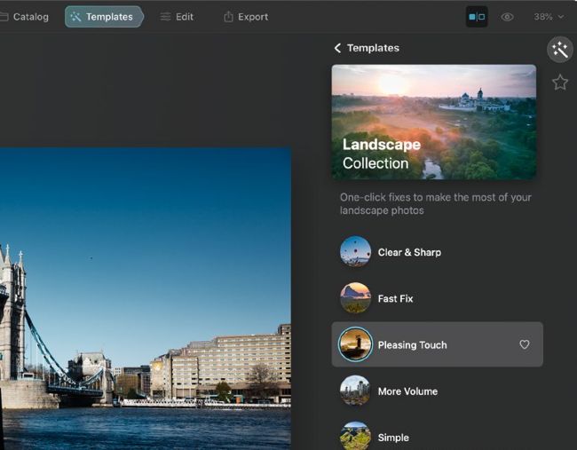Apply the Clear & Sharp template

tap(409, 252)
